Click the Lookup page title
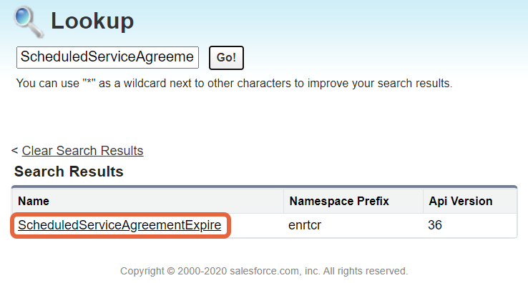This screenshot has height=283, width=528. tap(92, 21)
